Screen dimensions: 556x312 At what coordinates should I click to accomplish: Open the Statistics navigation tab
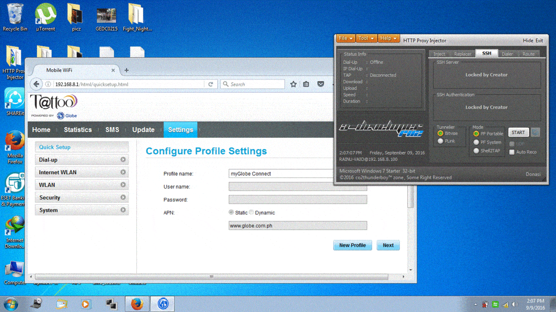[x=78, y=130]
